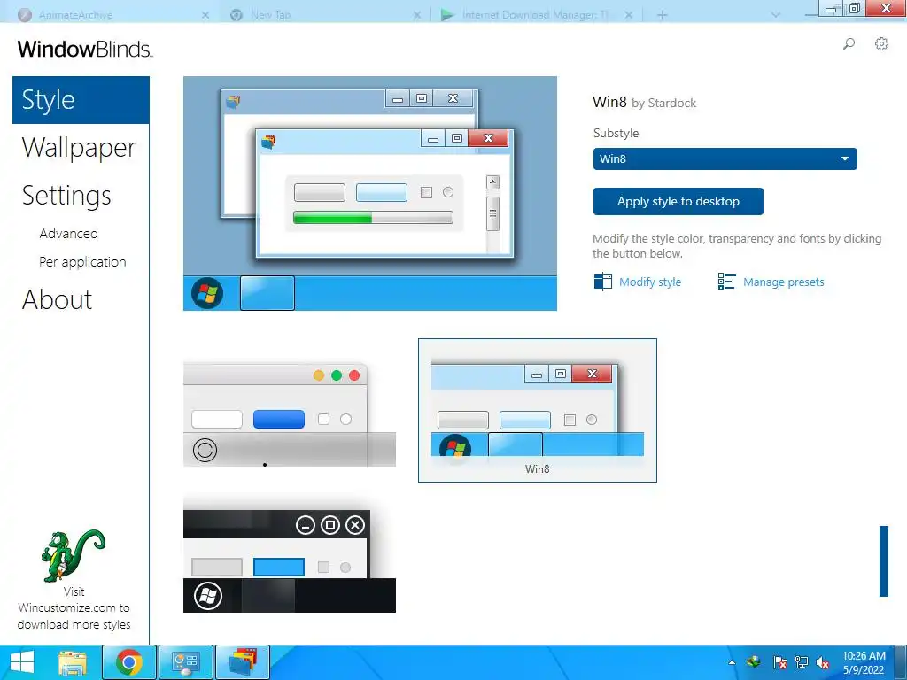This screenshot has height=680, width=907.
Task: Switch to Internet Download Manager browser tab
Action: point(537,15)
